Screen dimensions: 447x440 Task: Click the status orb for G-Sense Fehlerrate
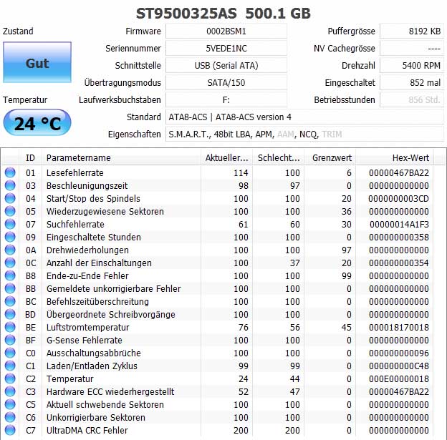click(x=10, y=340)
